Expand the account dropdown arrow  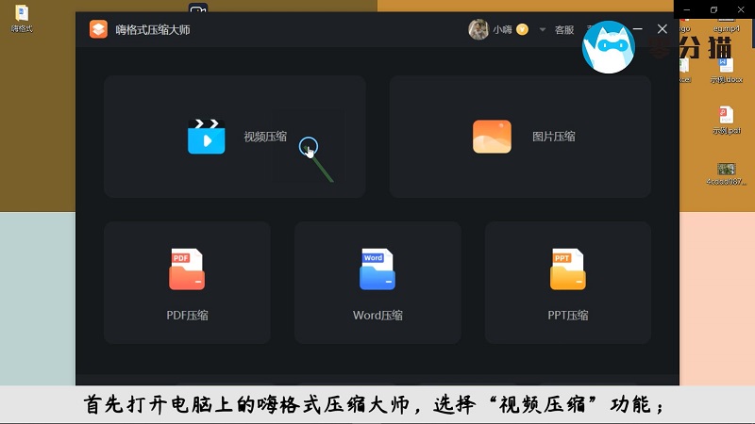click(543, 29)
